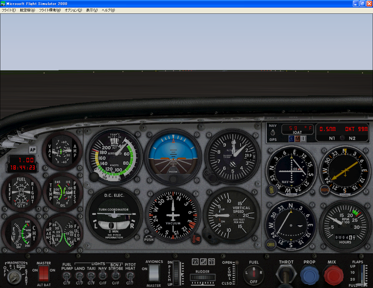The image size is (373, 288).
Task: Click the red digital clock display 18:44:23
Action: 22,168
